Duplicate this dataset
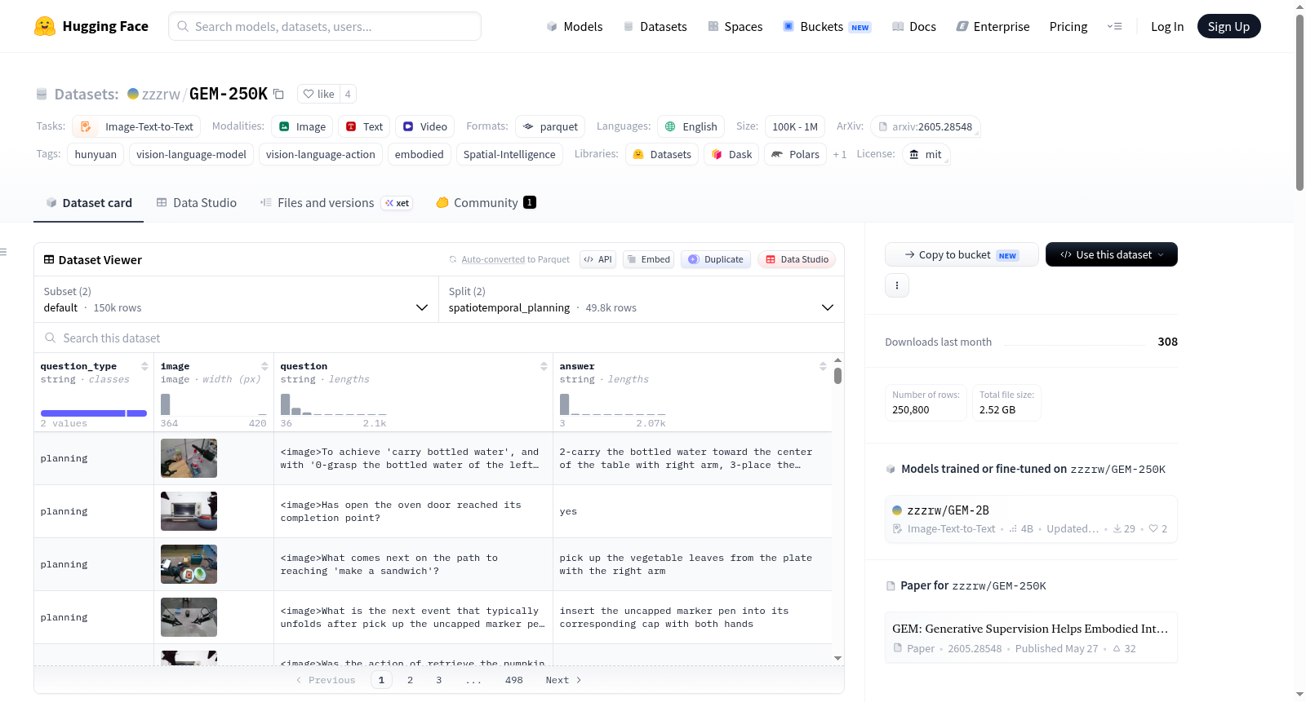The image size is (1306, 702). (716, 259)
